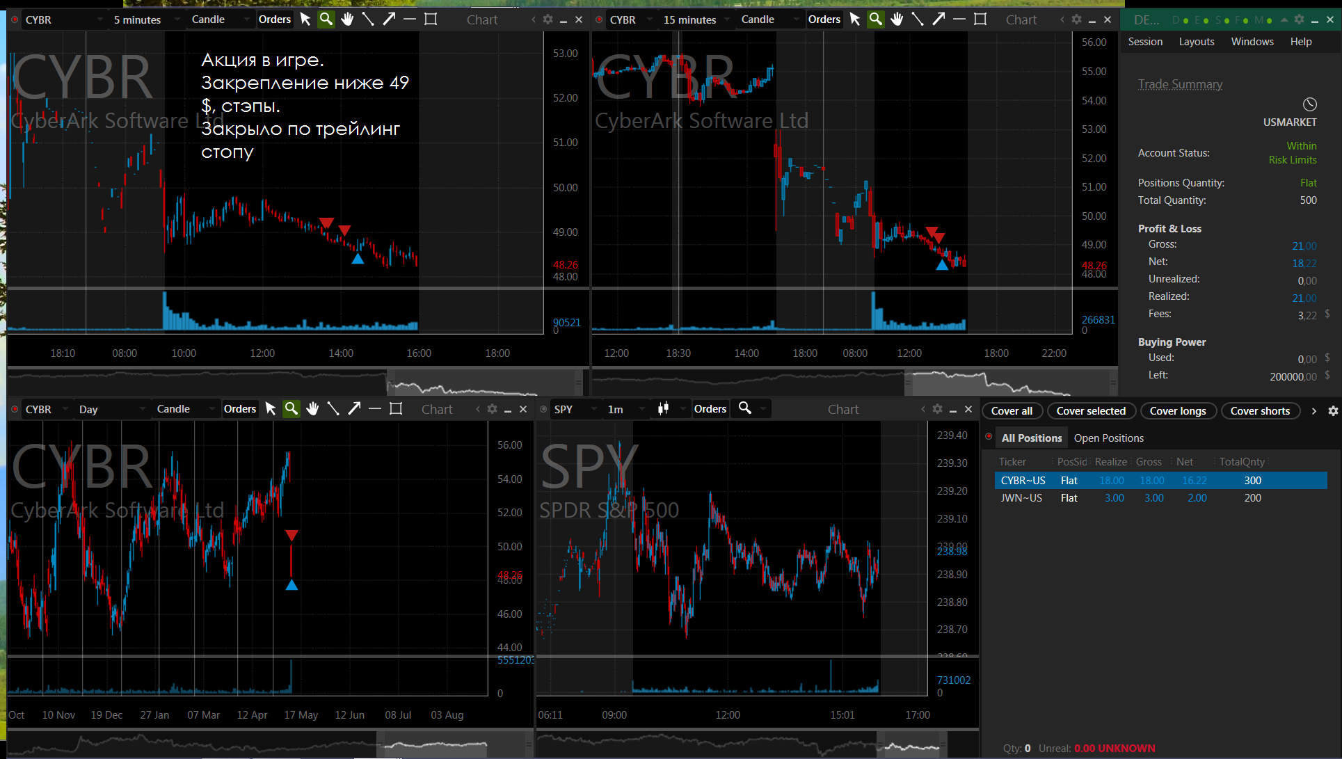This screenshot has height=759, width=1342.
Task: Open settings gear of the 5-minute CYBR chart
Action: (x=548, y=19)
